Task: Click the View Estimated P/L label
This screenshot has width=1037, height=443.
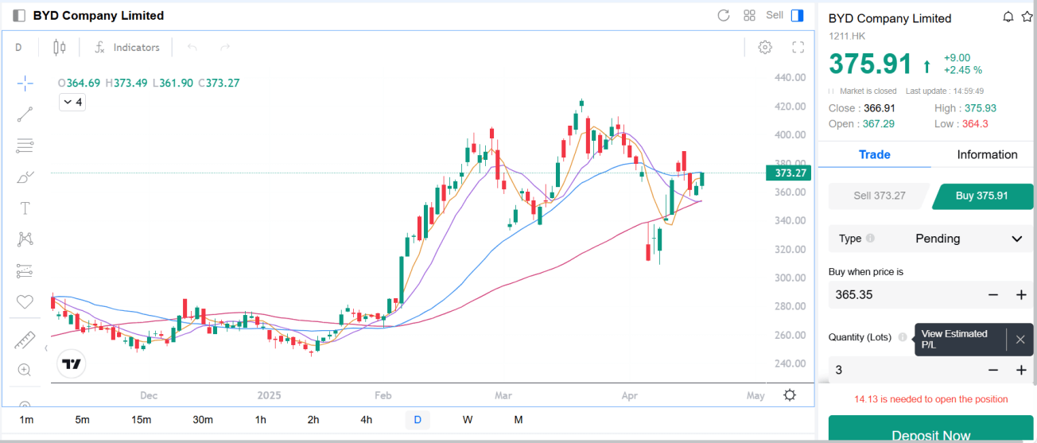Action: coord(954,340)
